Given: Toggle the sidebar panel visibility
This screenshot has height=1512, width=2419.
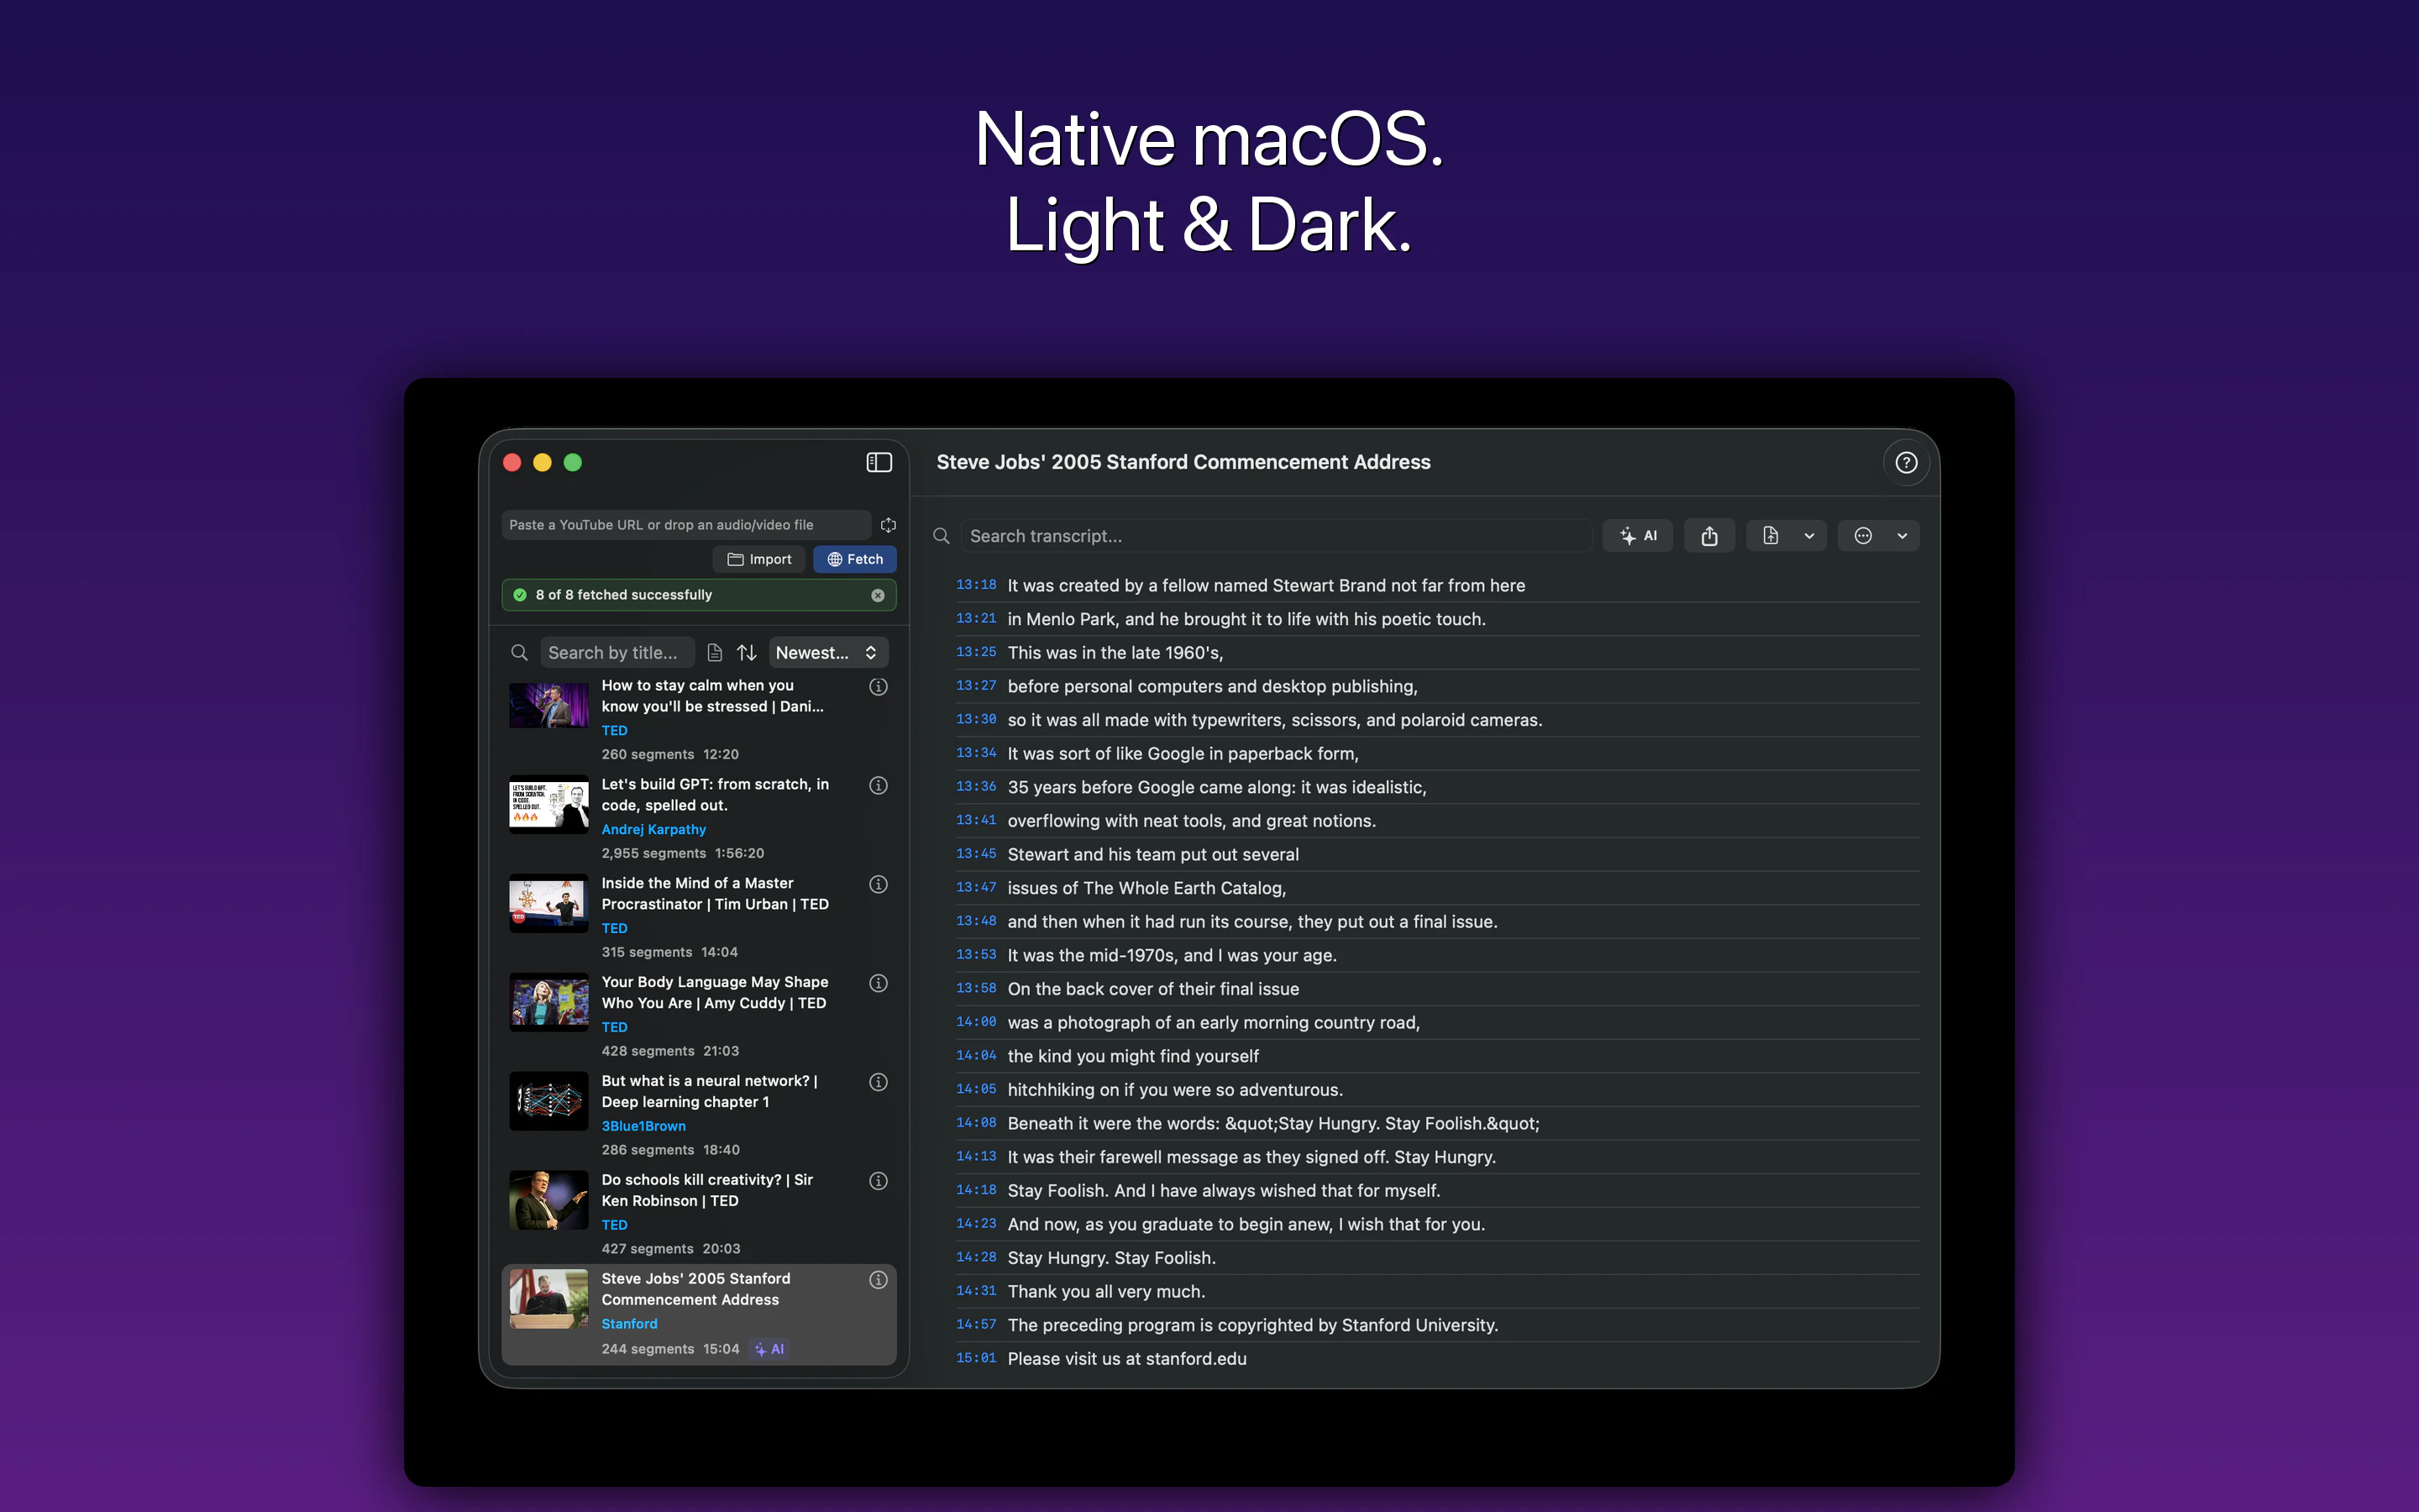Looking at the screenshot, I should coord(879,462).
